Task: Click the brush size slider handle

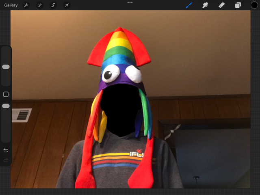Action: coord(6,67)
